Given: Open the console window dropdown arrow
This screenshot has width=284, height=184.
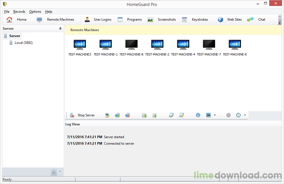Looking at the screenshot, I should click(215, 115).
